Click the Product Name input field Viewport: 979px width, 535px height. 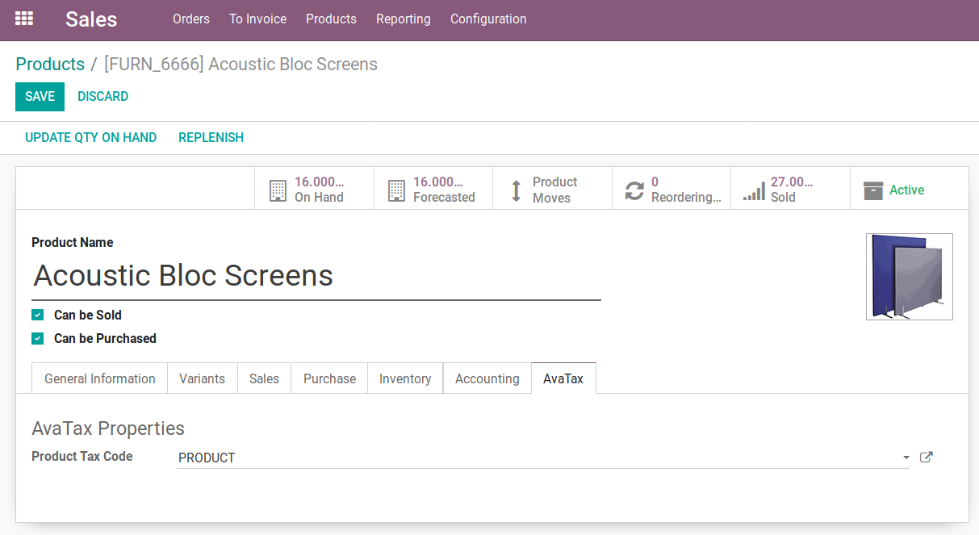pyautogui.click(x=316, y=276)
